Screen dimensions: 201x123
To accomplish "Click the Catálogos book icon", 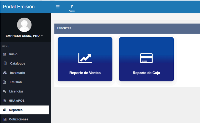I will 5,63.
